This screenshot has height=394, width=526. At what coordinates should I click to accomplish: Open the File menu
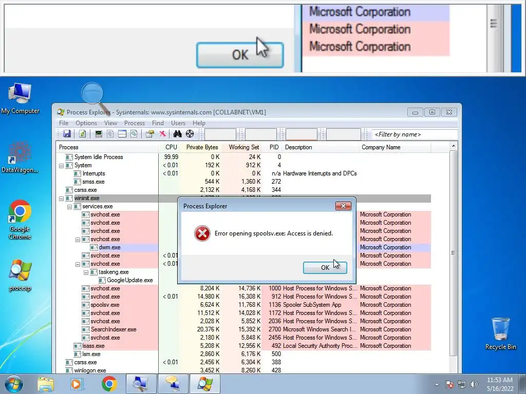click(x=63, y=123)
